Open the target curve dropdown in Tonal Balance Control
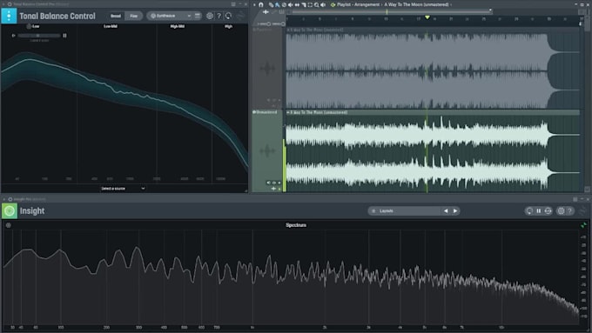This screenshot has width=592, height=333. pyautogui.click(x=170, y=16)
